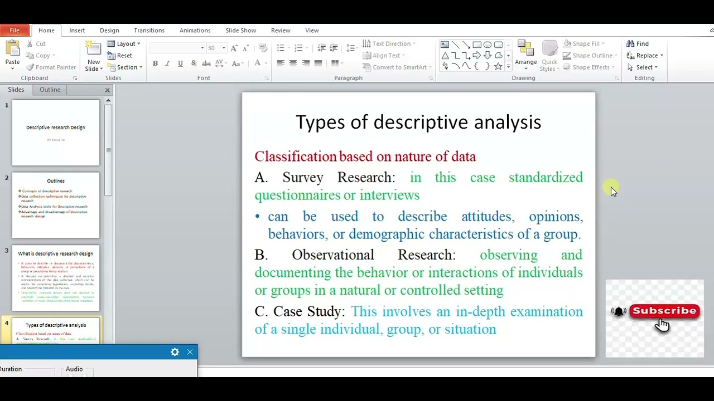The height and width of the screenshot is (401, 714).
Task: Select the Isosceles Triangle shape
Action: click(445, 55)
